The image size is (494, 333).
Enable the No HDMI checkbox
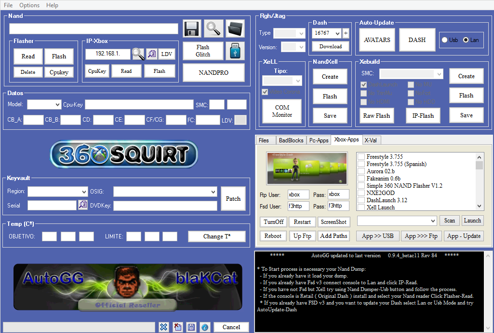click(x=363, y=102)
